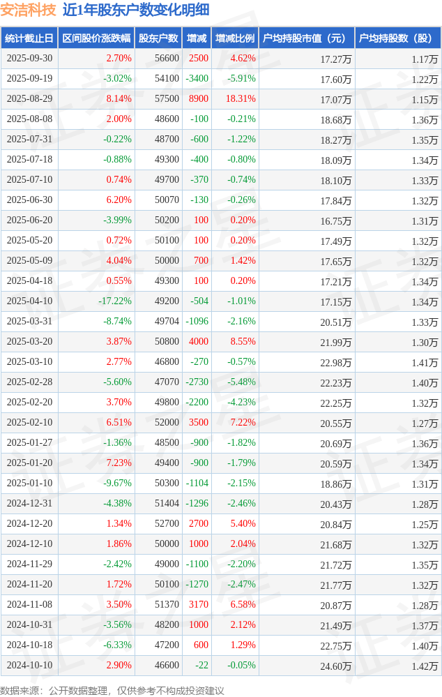Click the 2024-12-31 date cell
Image resolution: width=442 pixels, height=697 pixels.
point(29,504)
